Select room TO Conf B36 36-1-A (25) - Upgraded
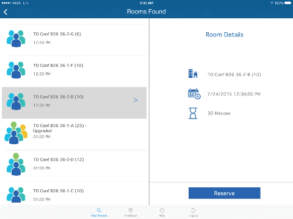 pos(74,134)
